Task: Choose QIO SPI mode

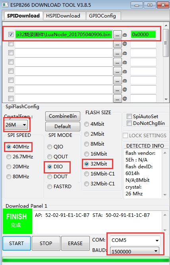Action: pos(50,147)
